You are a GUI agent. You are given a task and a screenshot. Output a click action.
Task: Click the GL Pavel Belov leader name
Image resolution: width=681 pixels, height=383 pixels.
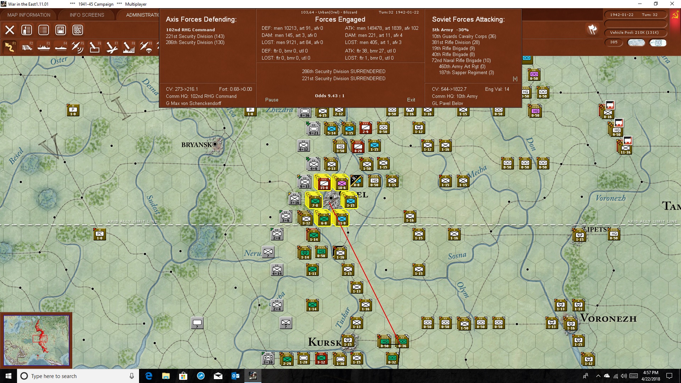[447, 103]
